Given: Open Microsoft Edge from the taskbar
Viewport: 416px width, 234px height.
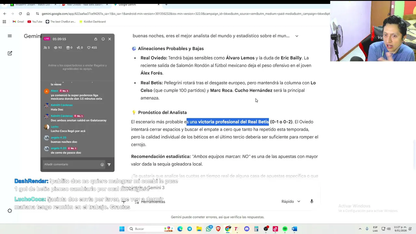Looking at the screenshot, I should point(180,229).
